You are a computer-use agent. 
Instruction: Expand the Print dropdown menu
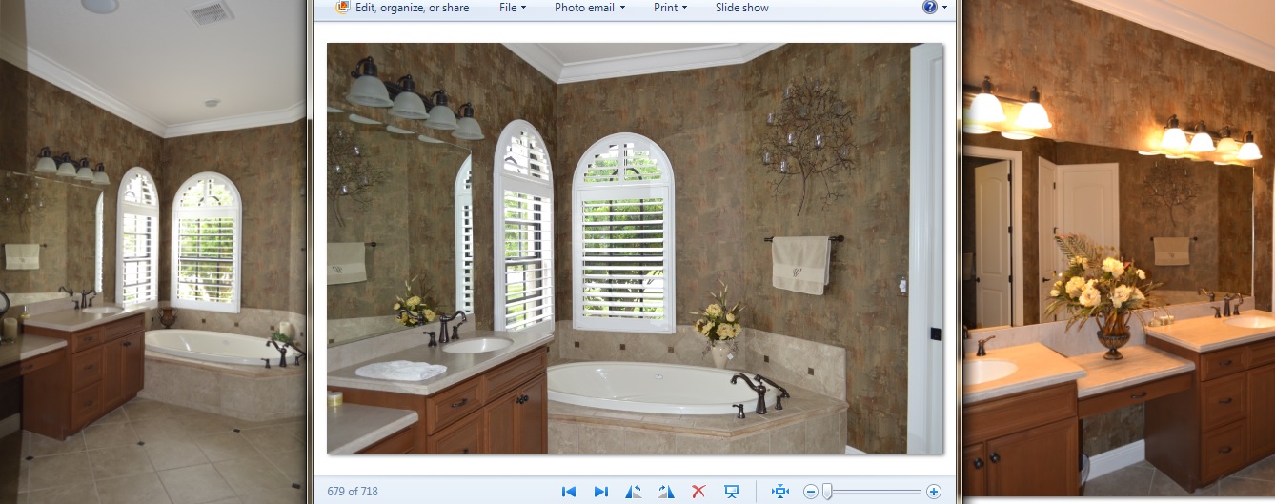click(x=671, y=8)
